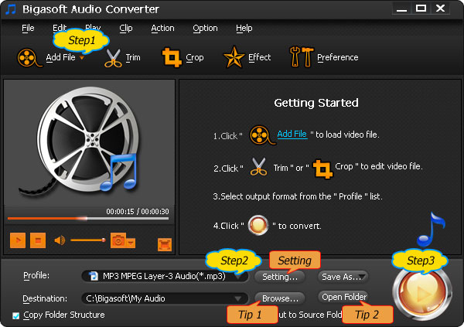
Task: Adjust the volume slider
Action: (88, 240)
